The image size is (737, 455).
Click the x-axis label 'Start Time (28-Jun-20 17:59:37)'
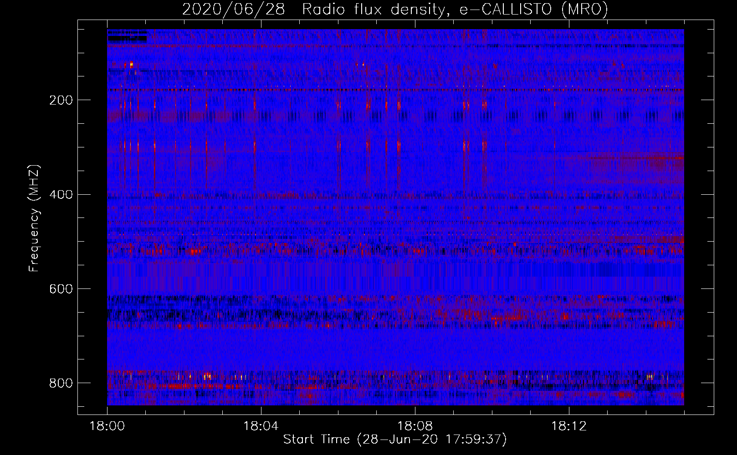coord(395,440)
